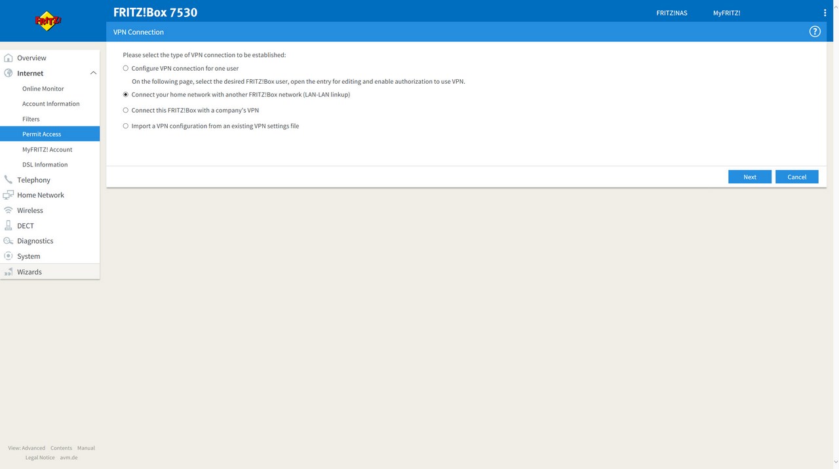
Task: Click the Wireless wifi icon
Action: pyautogui.click(x=9, y=210)
